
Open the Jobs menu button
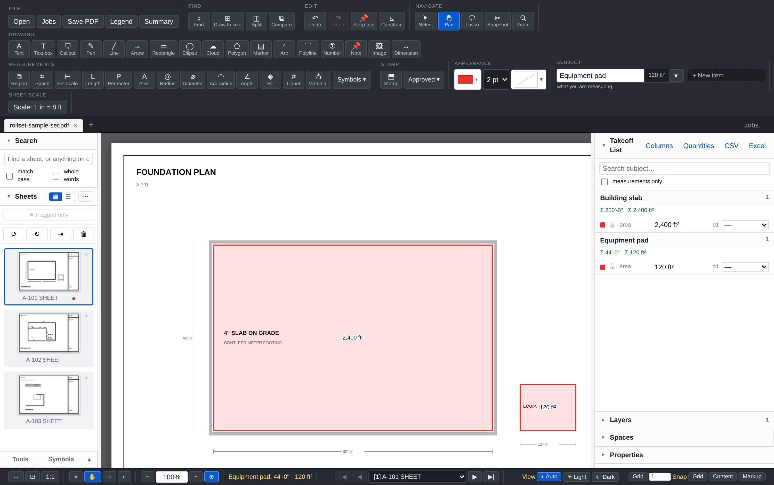[x=49, y=21]
